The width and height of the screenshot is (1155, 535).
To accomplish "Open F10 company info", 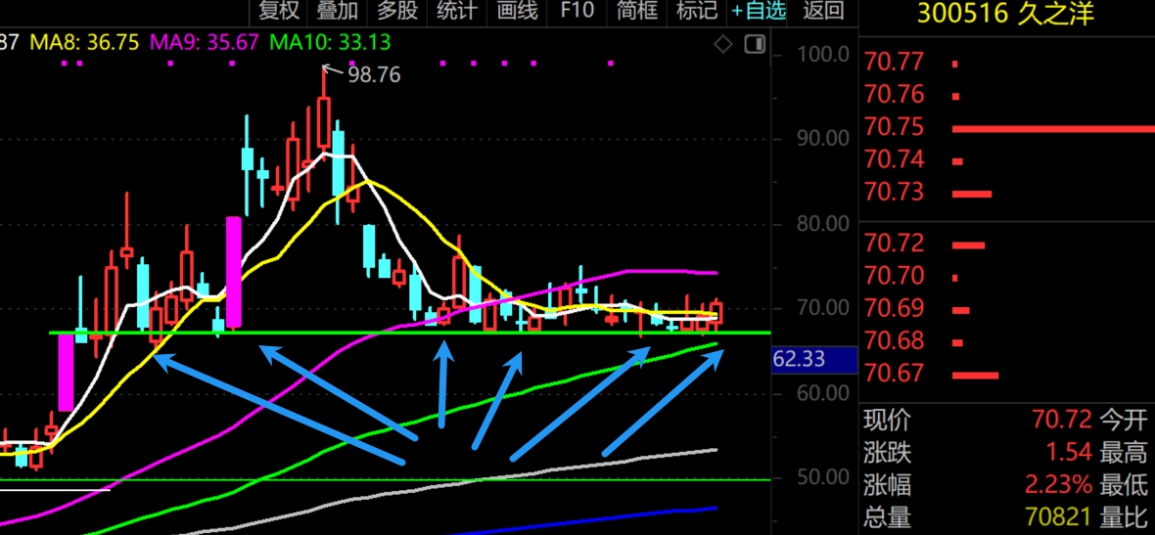I will click(577, 12).
